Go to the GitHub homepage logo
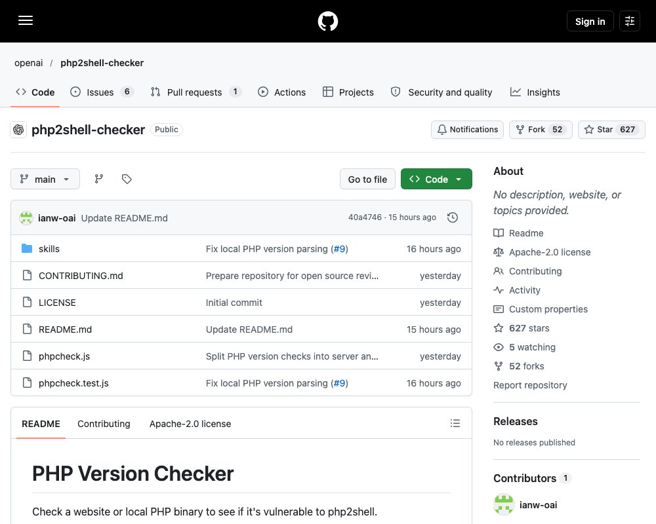 (x=328, y=21)
